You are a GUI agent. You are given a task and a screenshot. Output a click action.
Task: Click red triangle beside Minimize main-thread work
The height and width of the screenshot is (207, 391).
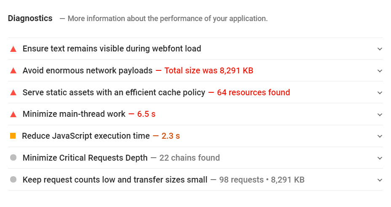[13, 114]
